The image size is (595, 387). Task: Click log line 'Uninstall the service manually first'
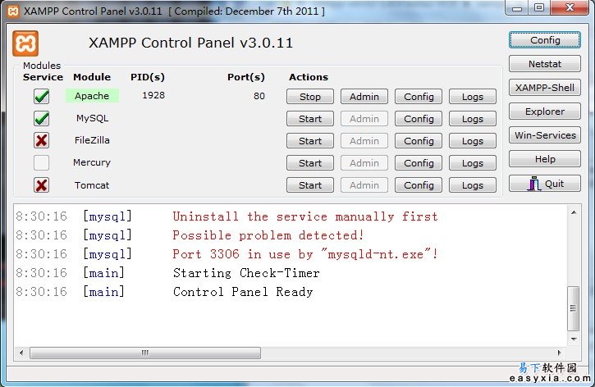(305, 216)
